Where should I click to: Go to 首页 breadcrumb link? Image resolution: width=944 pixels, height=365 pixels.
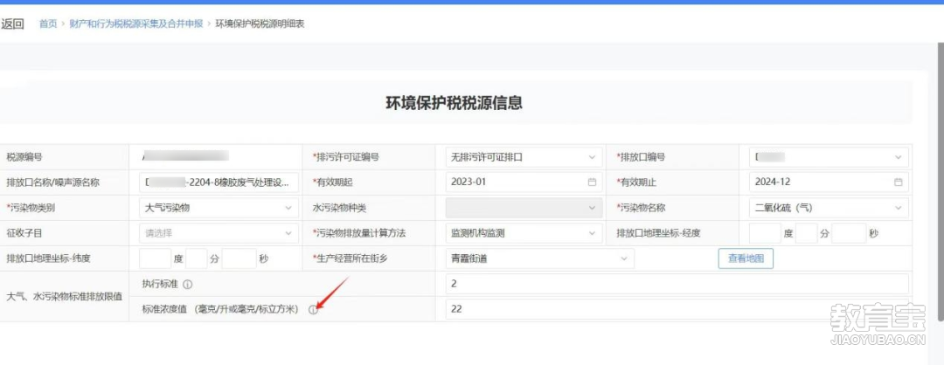click(x=47, y=24)
